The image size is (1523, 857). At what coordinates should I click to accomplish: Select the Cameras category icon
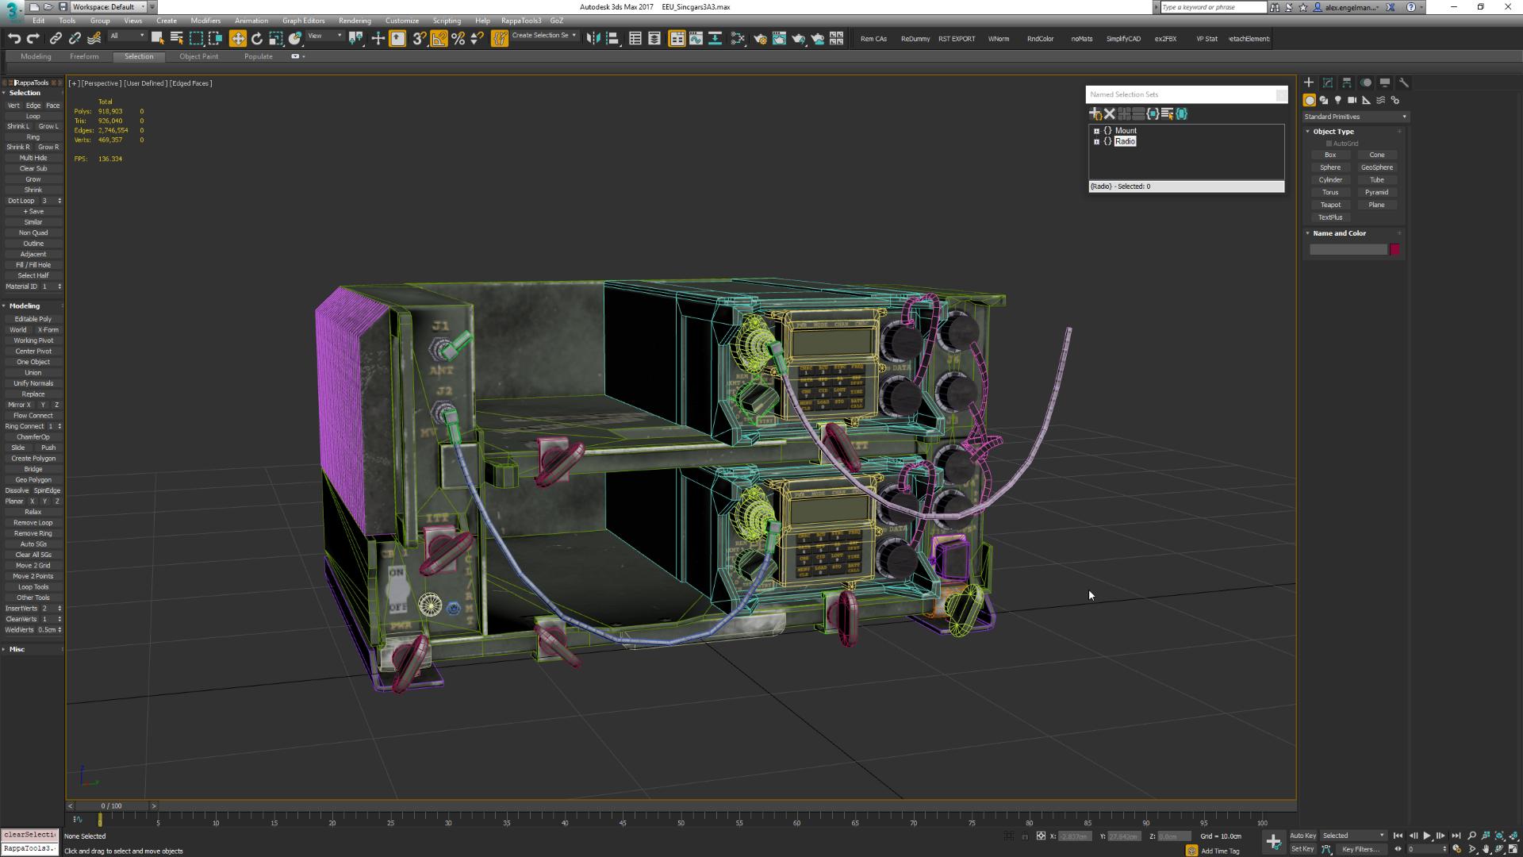coord(1352,100)
